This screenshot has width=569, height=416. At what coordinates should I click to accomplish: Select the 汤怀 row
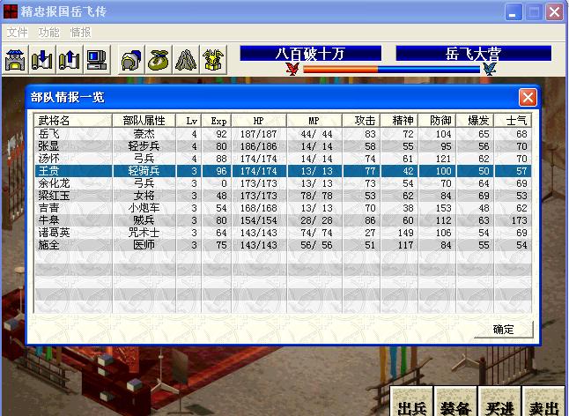[283, 159]
